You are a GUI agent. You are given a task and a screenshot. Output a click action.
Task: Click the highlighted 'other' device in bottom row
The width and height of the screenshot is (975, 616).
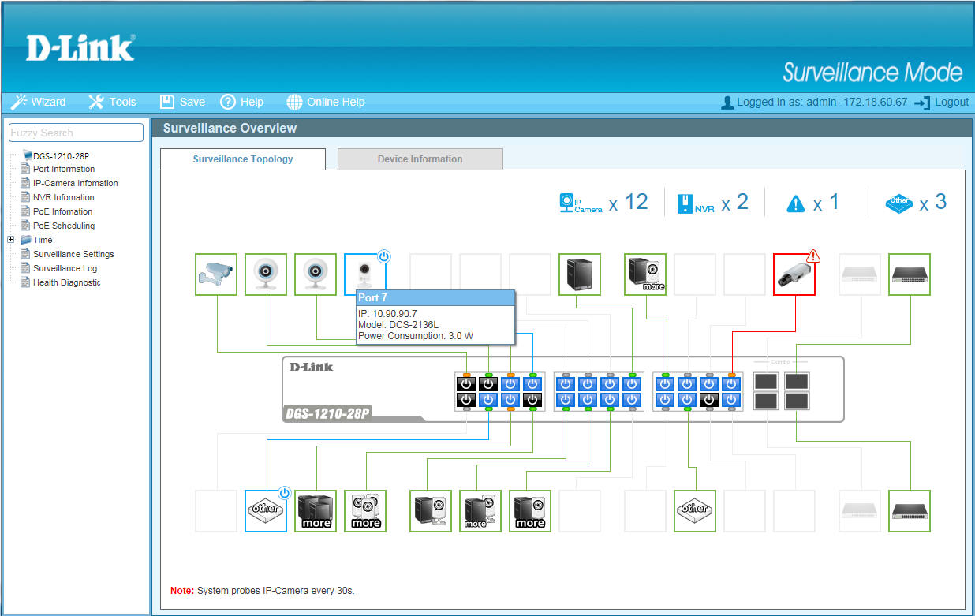[266, 510]
